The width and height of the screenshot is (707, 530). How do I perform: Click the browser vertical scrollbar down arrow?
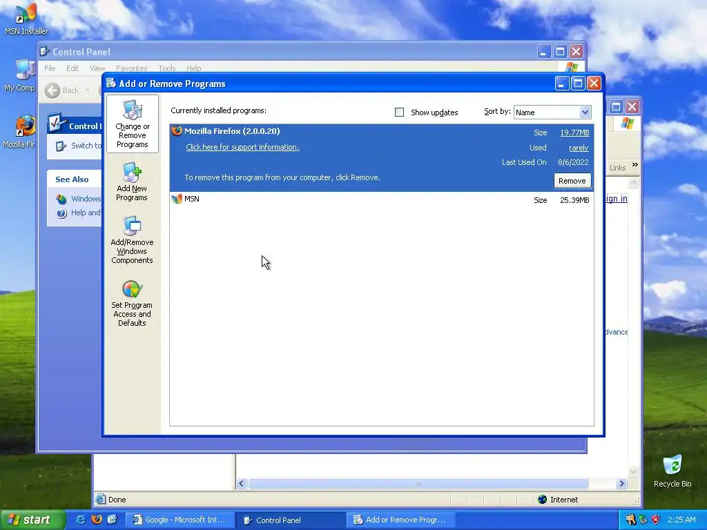(633, 472)
